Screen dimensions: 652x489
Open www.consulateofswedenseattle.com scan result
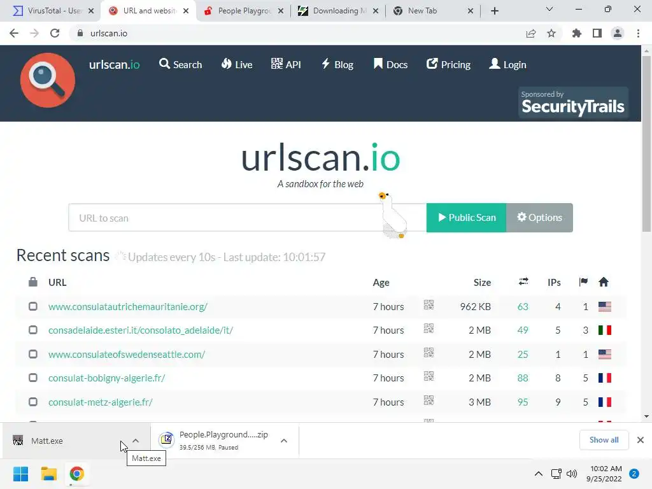click(x=127, y=354)
